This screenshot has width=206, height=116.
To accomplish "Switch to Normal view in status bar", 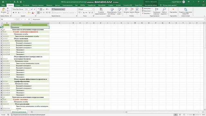I will coord(175,115).
